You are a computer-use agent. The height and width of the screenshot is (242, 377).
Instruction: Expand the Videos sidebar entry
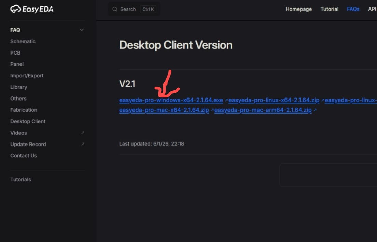(18, 133)
